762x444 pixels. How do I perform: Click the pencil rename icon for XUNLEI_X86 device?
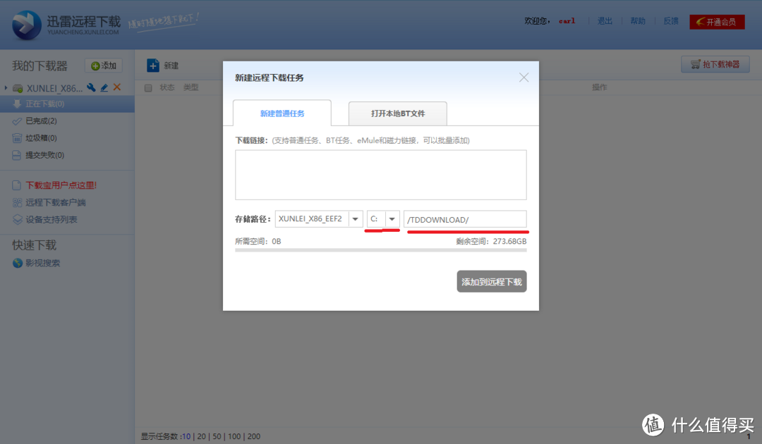[x=104, y=88]
